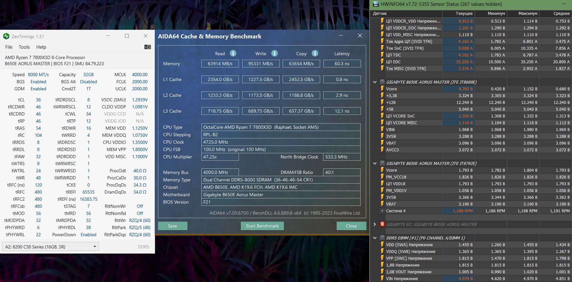Open the Tools menu in ZenTimings
Image resolution: width=572 pixels, height=282 pixels.
tap(24, 47)
